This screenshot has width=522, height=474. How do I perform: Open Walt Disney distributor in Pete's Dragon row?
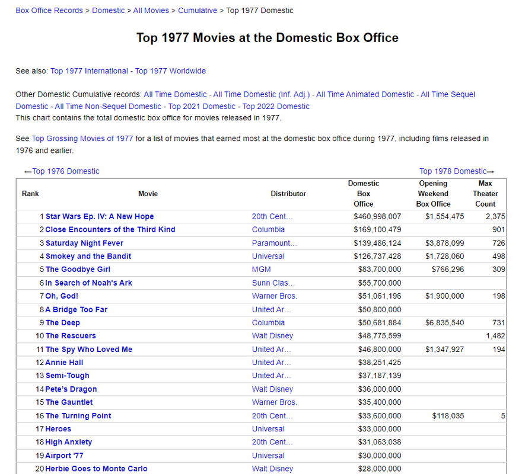pyautogui.click(x=273, y=389)
